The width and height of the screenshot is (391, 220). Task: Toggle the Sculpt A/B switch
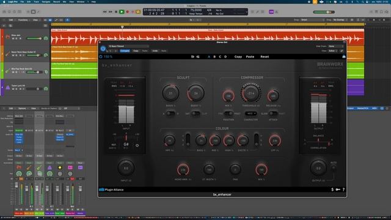point(170,114)
